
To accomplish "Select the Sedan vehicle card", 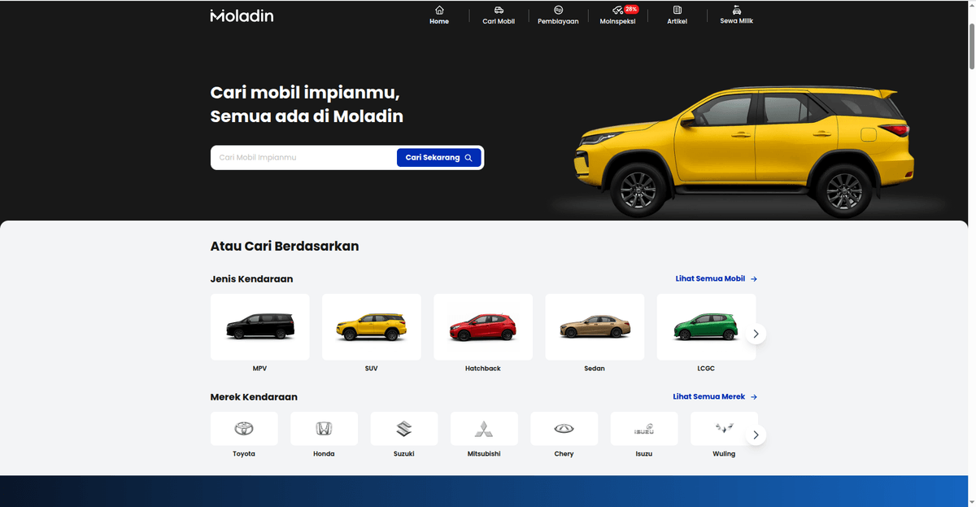I will coord(595,327).
